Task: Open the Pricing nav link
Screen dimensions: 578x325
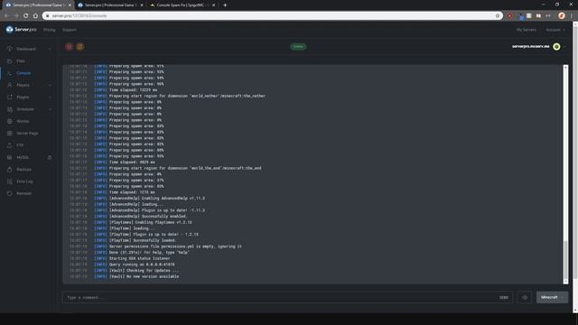Action: click(50, 30)
